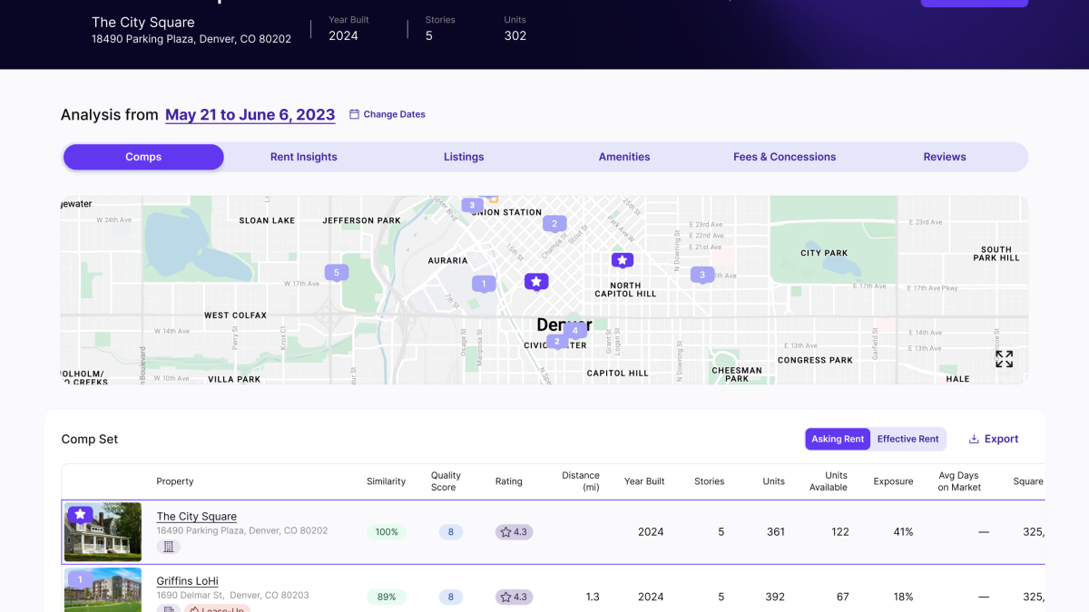The height and width of the screenshot is (612, 1089).
Task: Open the Griffins LoHi property link
Action: coord(187,581)
